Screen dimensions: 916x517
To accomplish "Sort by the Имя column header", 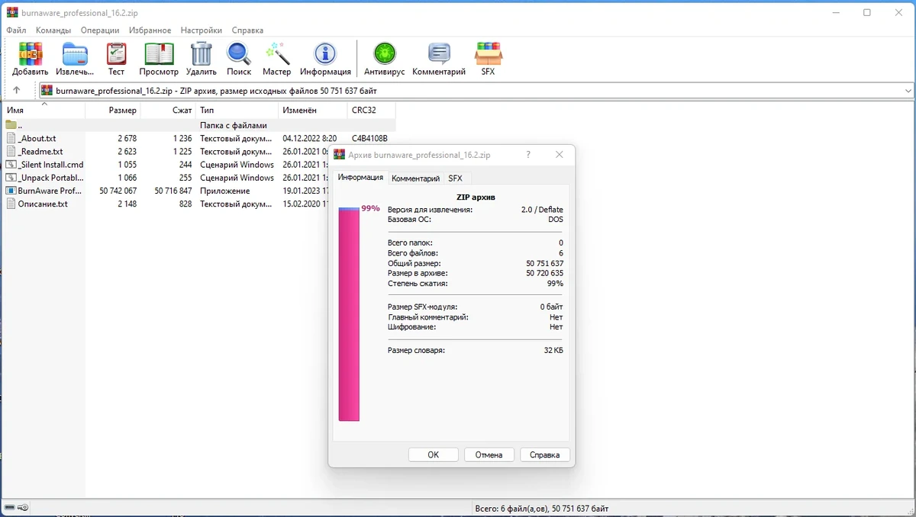I will (x=44, y=110).
